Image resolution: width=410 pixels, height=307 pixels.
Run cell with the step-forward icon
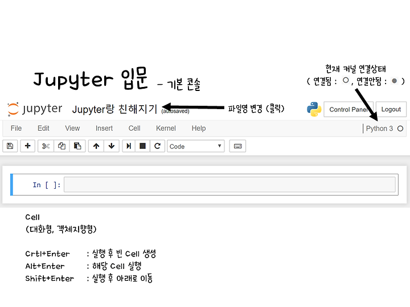[x=129, y=146]
